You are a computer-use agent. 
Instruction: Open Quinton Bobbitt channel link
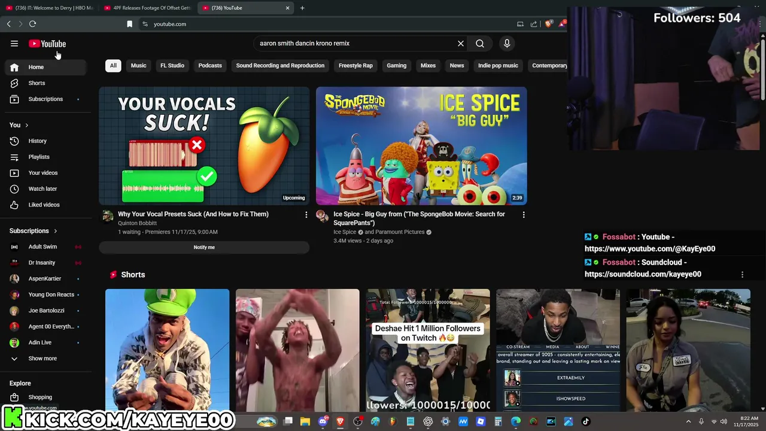coord(137,223)
